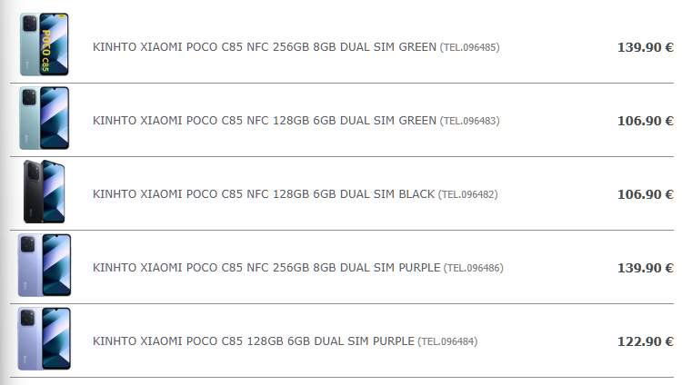Open the green POCO C85 256GB product image
The image size is (682, 385).
point(45,45)
